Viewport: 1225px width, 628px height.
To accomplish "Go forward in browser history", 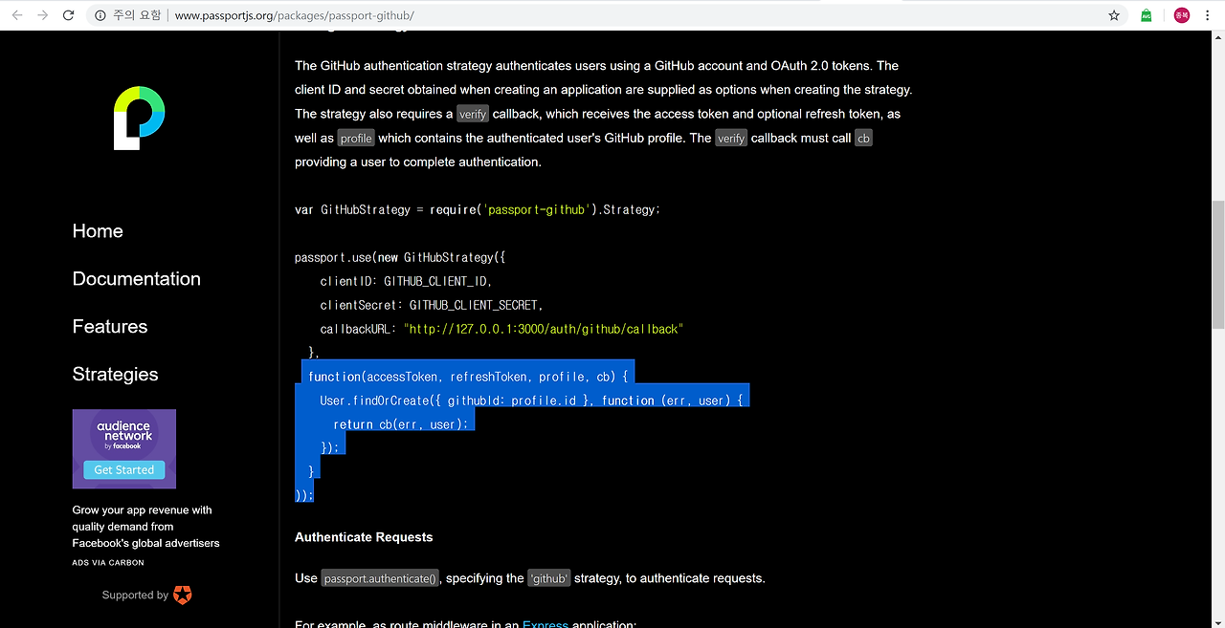I will [x=42, y=15].
